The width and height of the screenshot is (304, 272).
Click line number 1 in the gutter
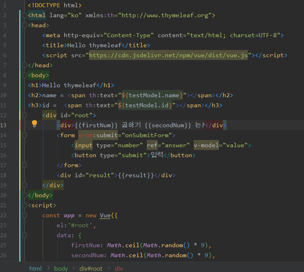(5, 5)
